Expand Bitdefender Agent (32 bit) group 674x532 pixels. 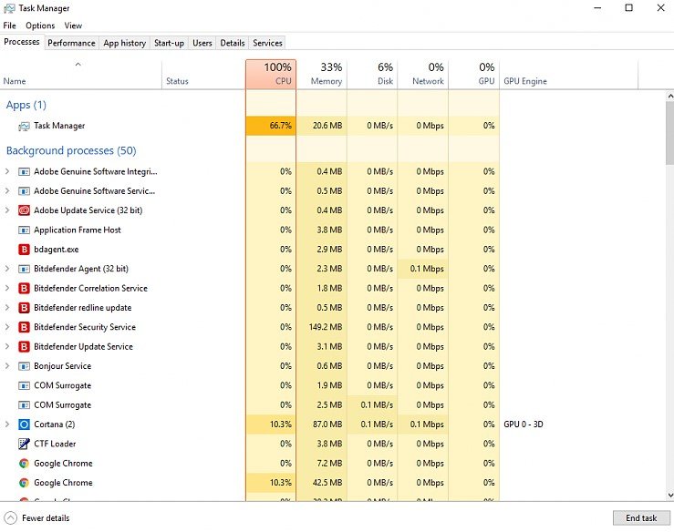pyautogui.click(x=7, y=269)
